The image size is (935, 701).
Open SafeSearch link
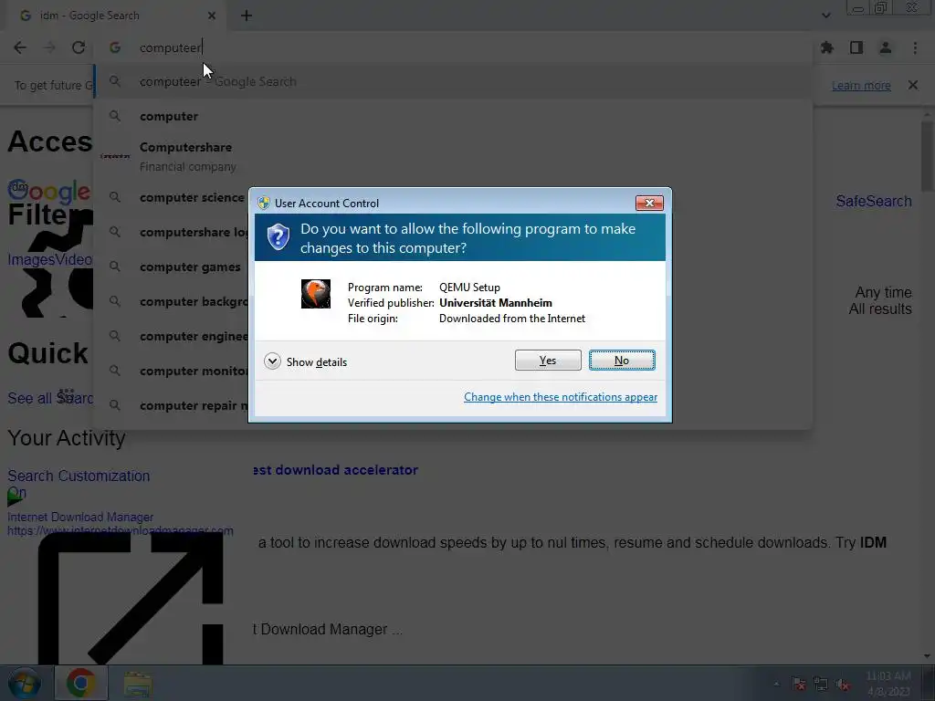pos(874,202)
